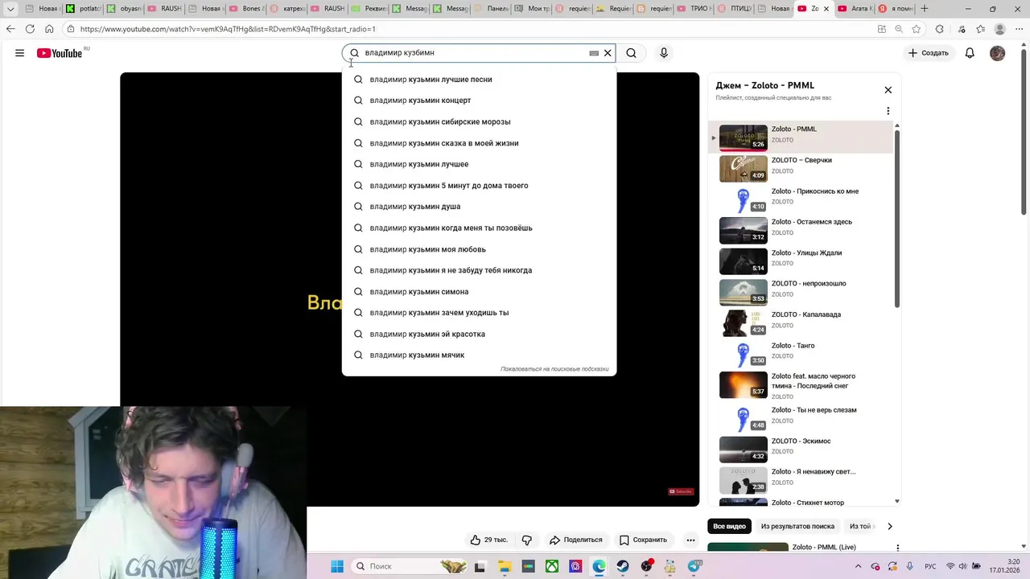This screenshot has width=1030, height=579.
Task: Open the account avatar menu
Action: 998,53
